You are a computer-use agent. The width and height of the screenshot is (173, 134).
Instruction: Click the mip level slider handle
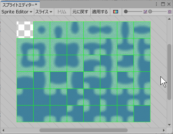click(150, 12)
